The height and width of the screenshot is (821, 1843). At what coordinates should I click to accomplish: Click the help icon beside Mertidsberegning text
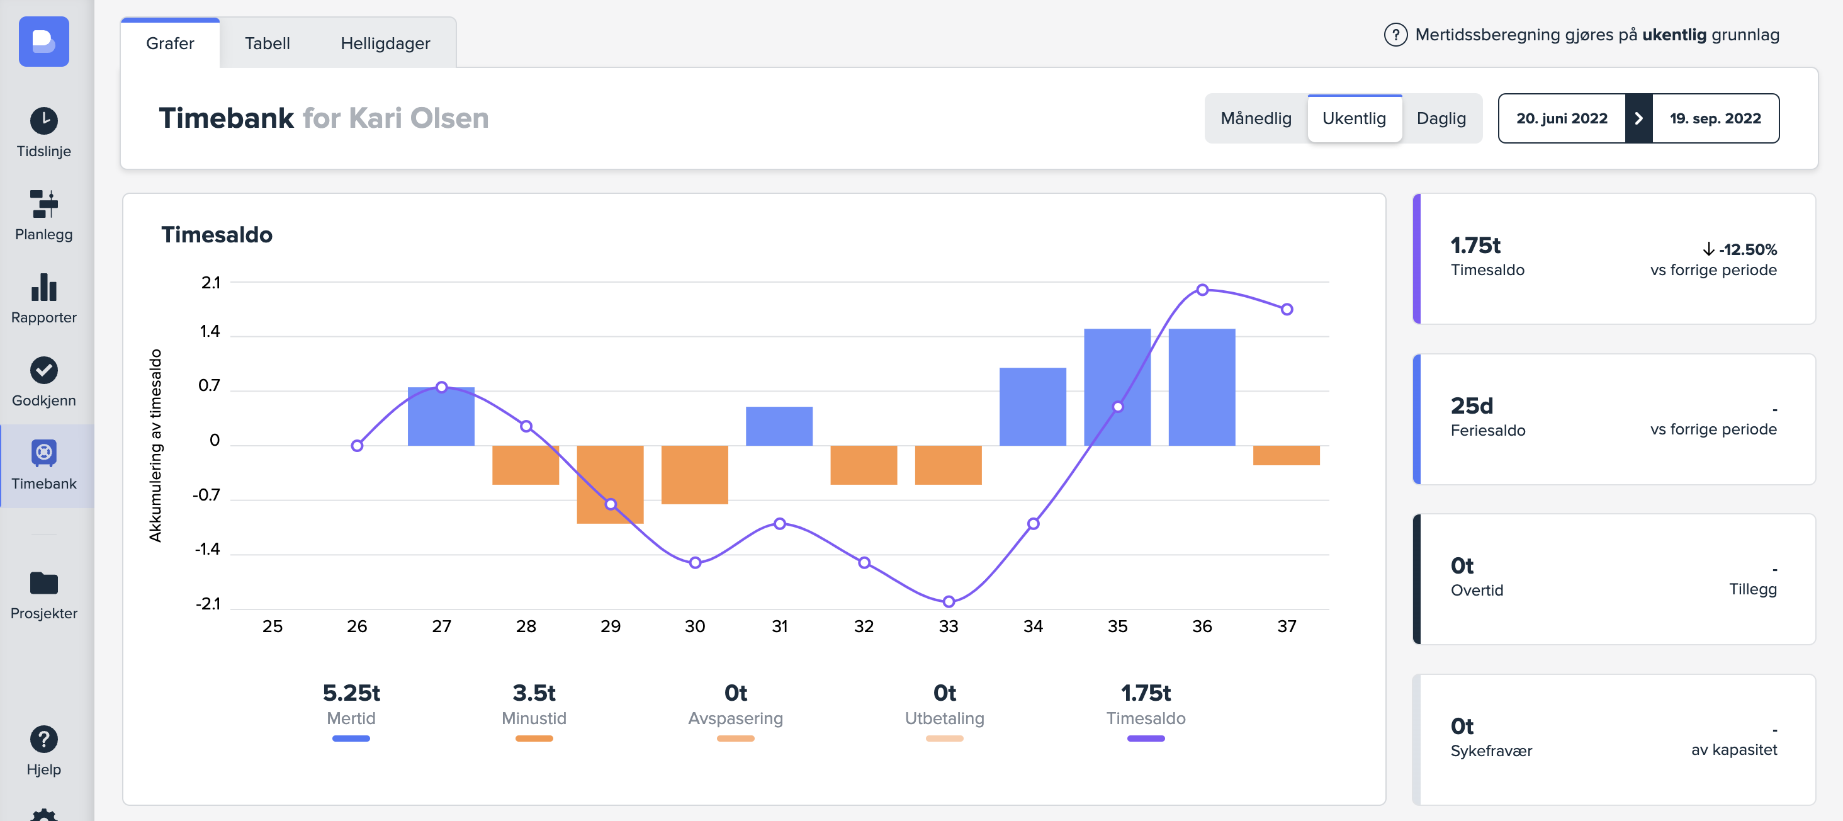[1395, 35]
